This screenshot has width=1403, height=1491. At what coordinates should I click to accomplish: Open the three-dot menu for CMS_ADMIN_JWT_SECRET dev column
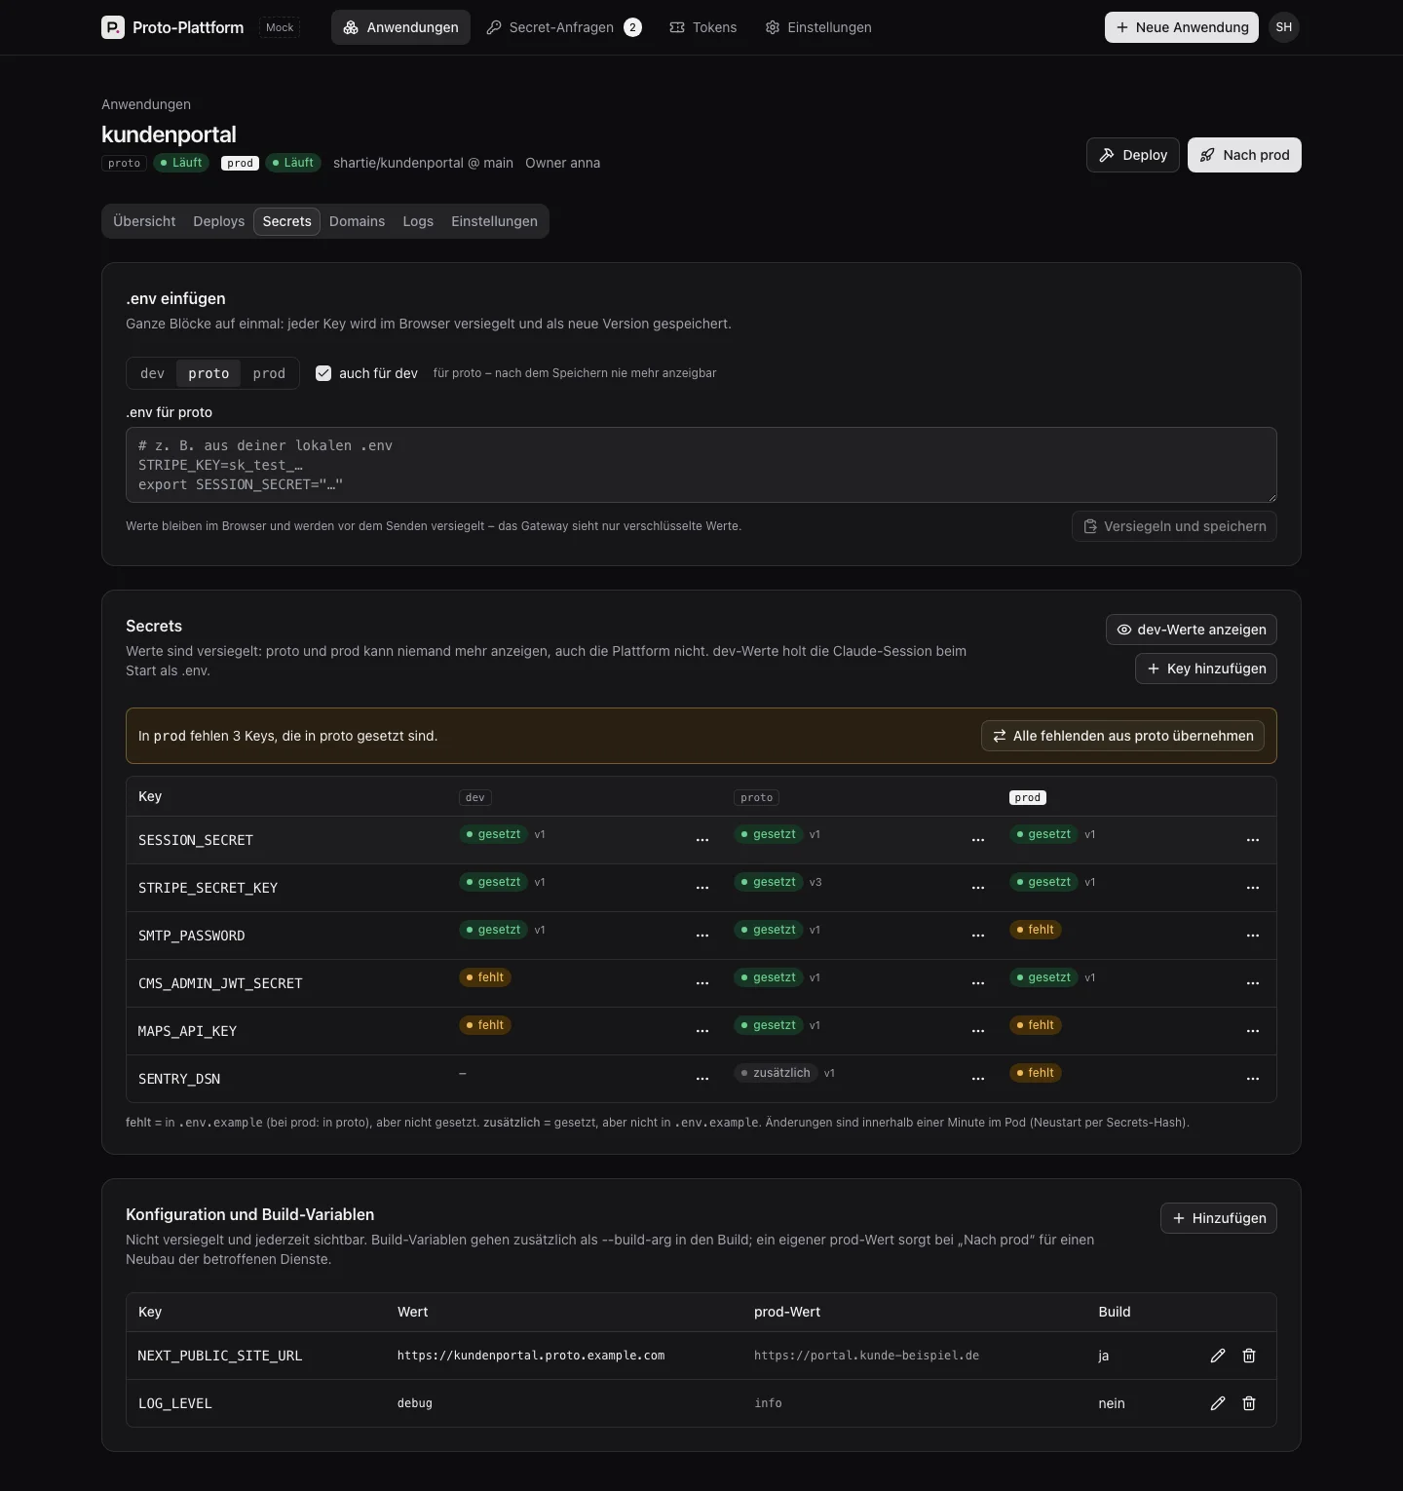click(702, 983)
